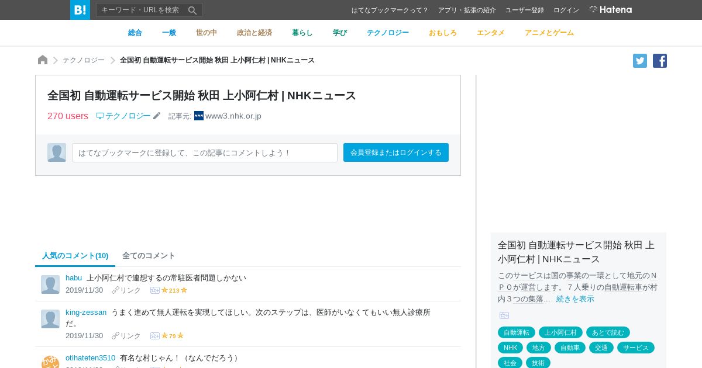This screenshot has height=368, width=702.
Task: Show 79 stars on king-zessan's comment
Action: [x=173, y=336]
